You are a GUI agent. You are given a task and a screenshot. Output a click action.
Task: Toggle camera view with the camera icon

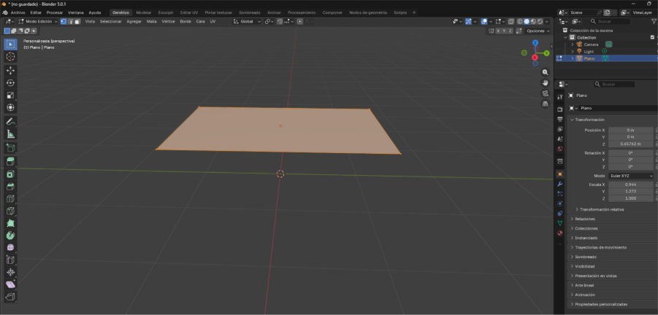pos(545,93)
